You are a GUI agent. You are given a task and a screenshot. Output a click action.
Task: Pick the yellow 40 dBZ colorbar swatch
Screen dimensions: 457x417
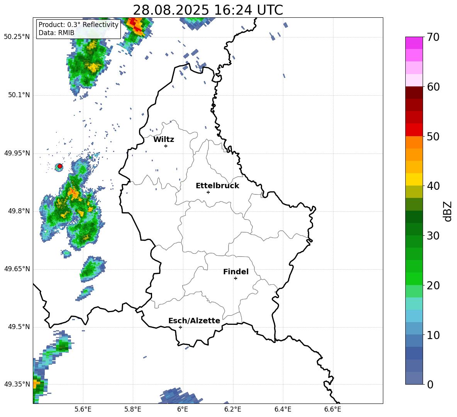click(414, 179)
